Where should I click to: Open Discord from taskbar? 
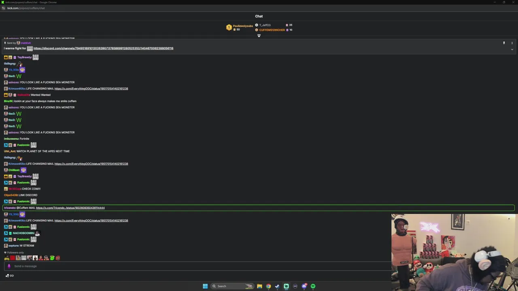(x=304, y=286)
